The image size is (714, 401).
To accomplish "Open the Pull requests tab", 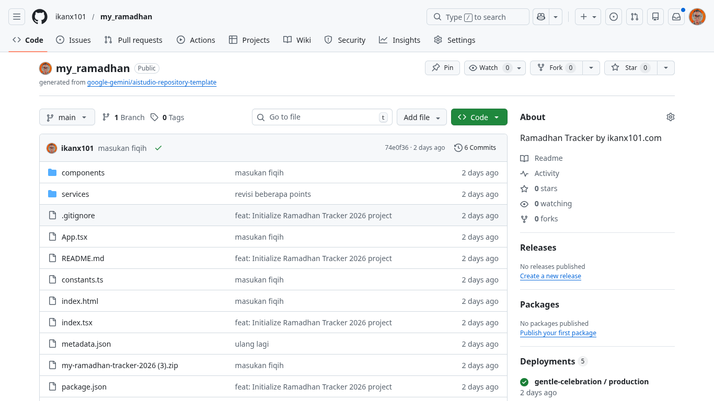I will coord(133,40).
